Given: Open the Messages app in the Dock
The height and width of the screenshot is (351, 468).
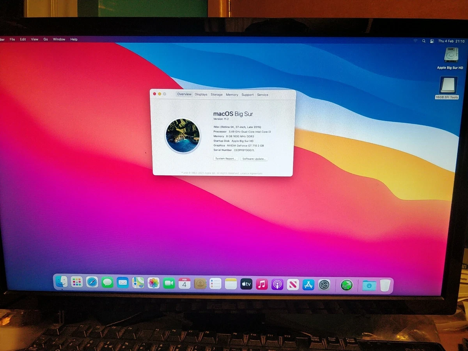Looking at the screenshot, I should (107, 282).
